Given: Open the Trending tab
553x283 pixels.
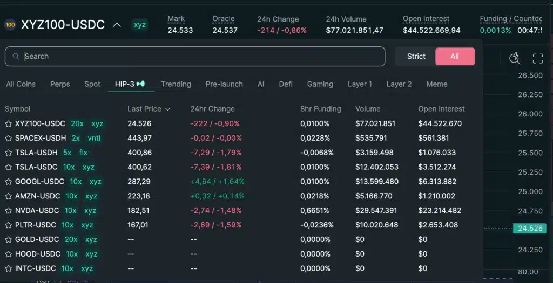Looking at the screenshot, I should point(176,84).
